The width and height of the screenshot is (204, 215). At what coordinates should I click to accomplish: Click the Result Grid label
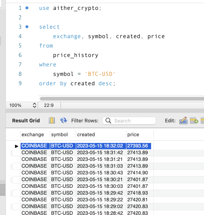26,121
